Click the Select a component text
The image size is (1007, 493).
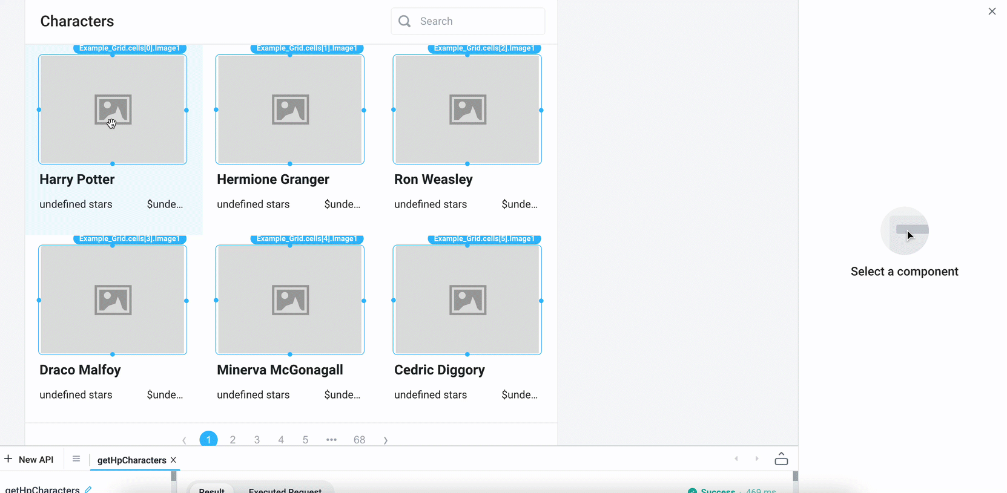[x=905, y=272]
